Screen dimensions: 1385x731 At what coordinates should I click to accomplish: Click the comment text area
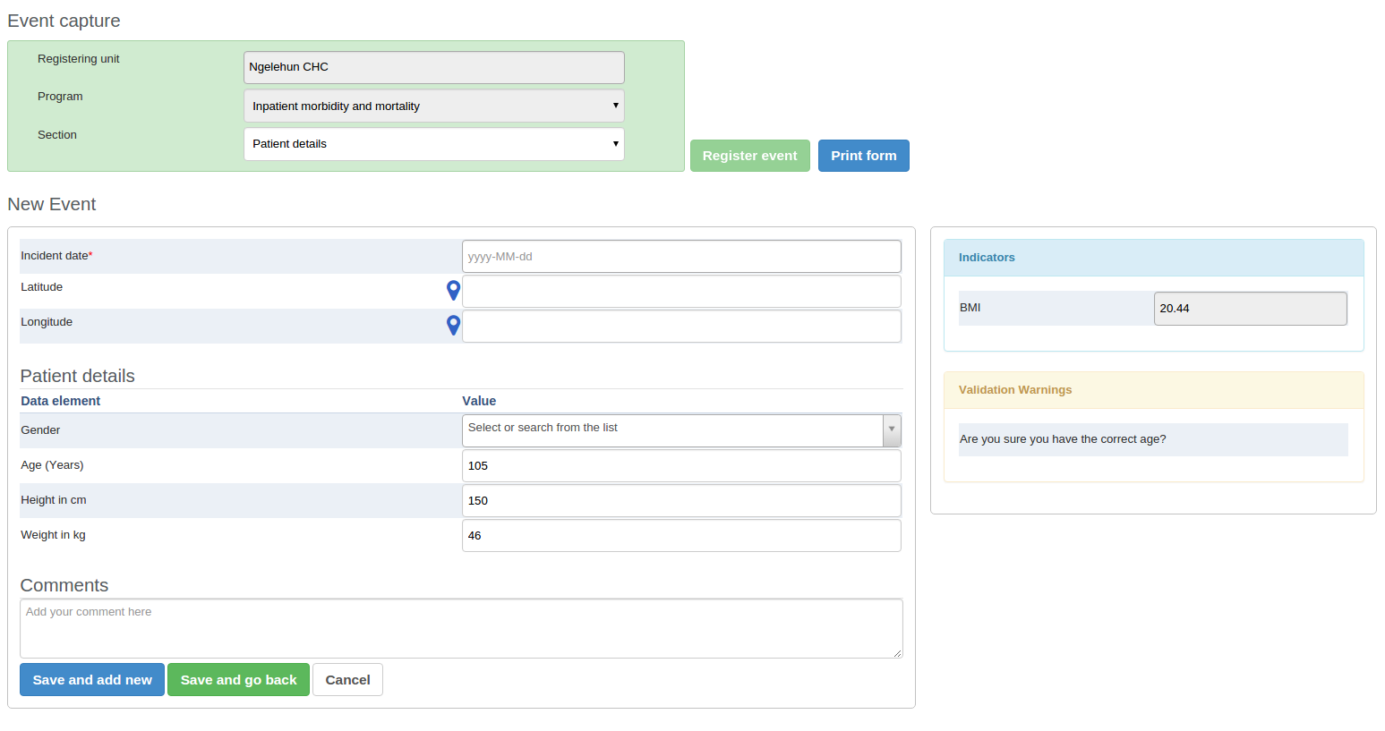point(460,628)
